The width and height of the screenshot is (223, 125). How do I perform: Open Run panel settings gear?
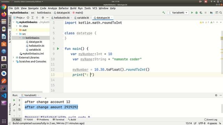pos(216,95)
